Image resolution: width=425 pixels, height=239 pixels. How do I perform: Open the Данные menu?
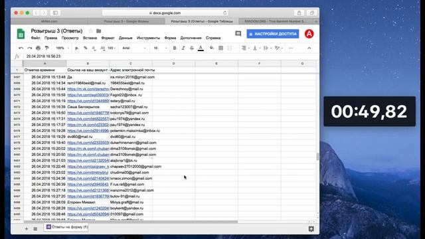point(126,38)
